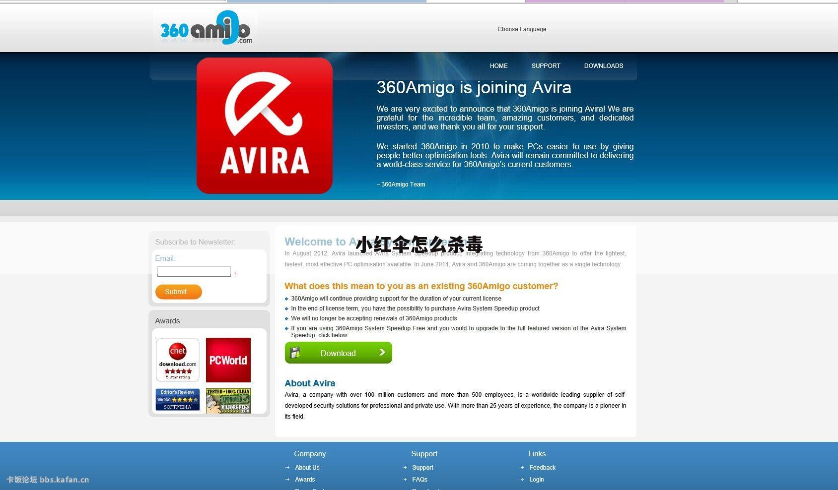Click the 'Subscribe to Newsletter:' heading

click(x=195, y=242)
